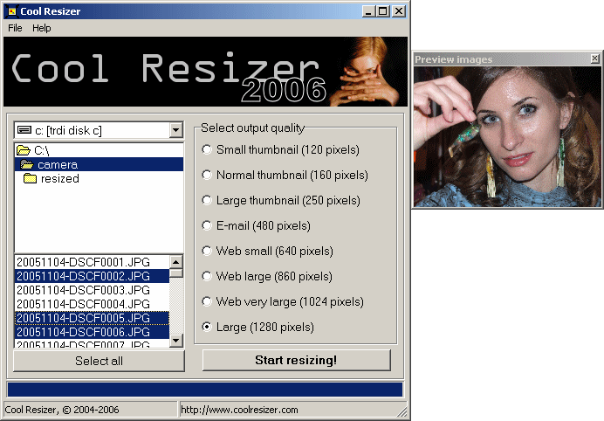Click the file list scroll down arrow
This screenshot has height=421, width=604.
pos(176,341)
